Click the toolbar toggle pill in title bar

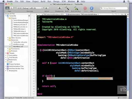click(x=127, y=4)
